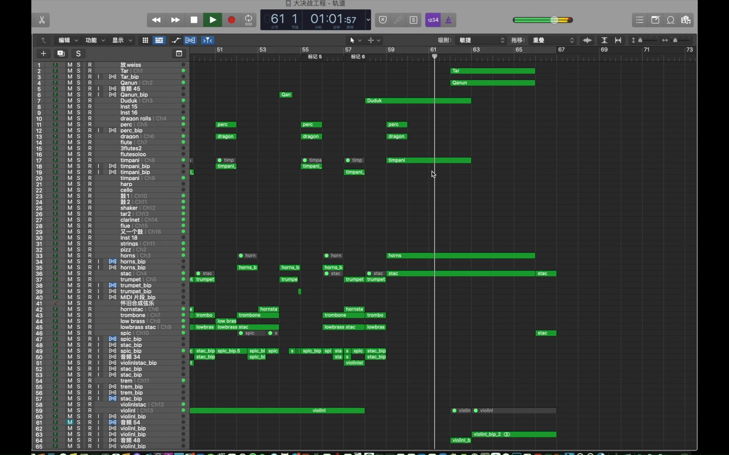Viewport: 729px width, 455px height.
Task: Select the Duduk region in the timeline
Action: click(418, 101)
